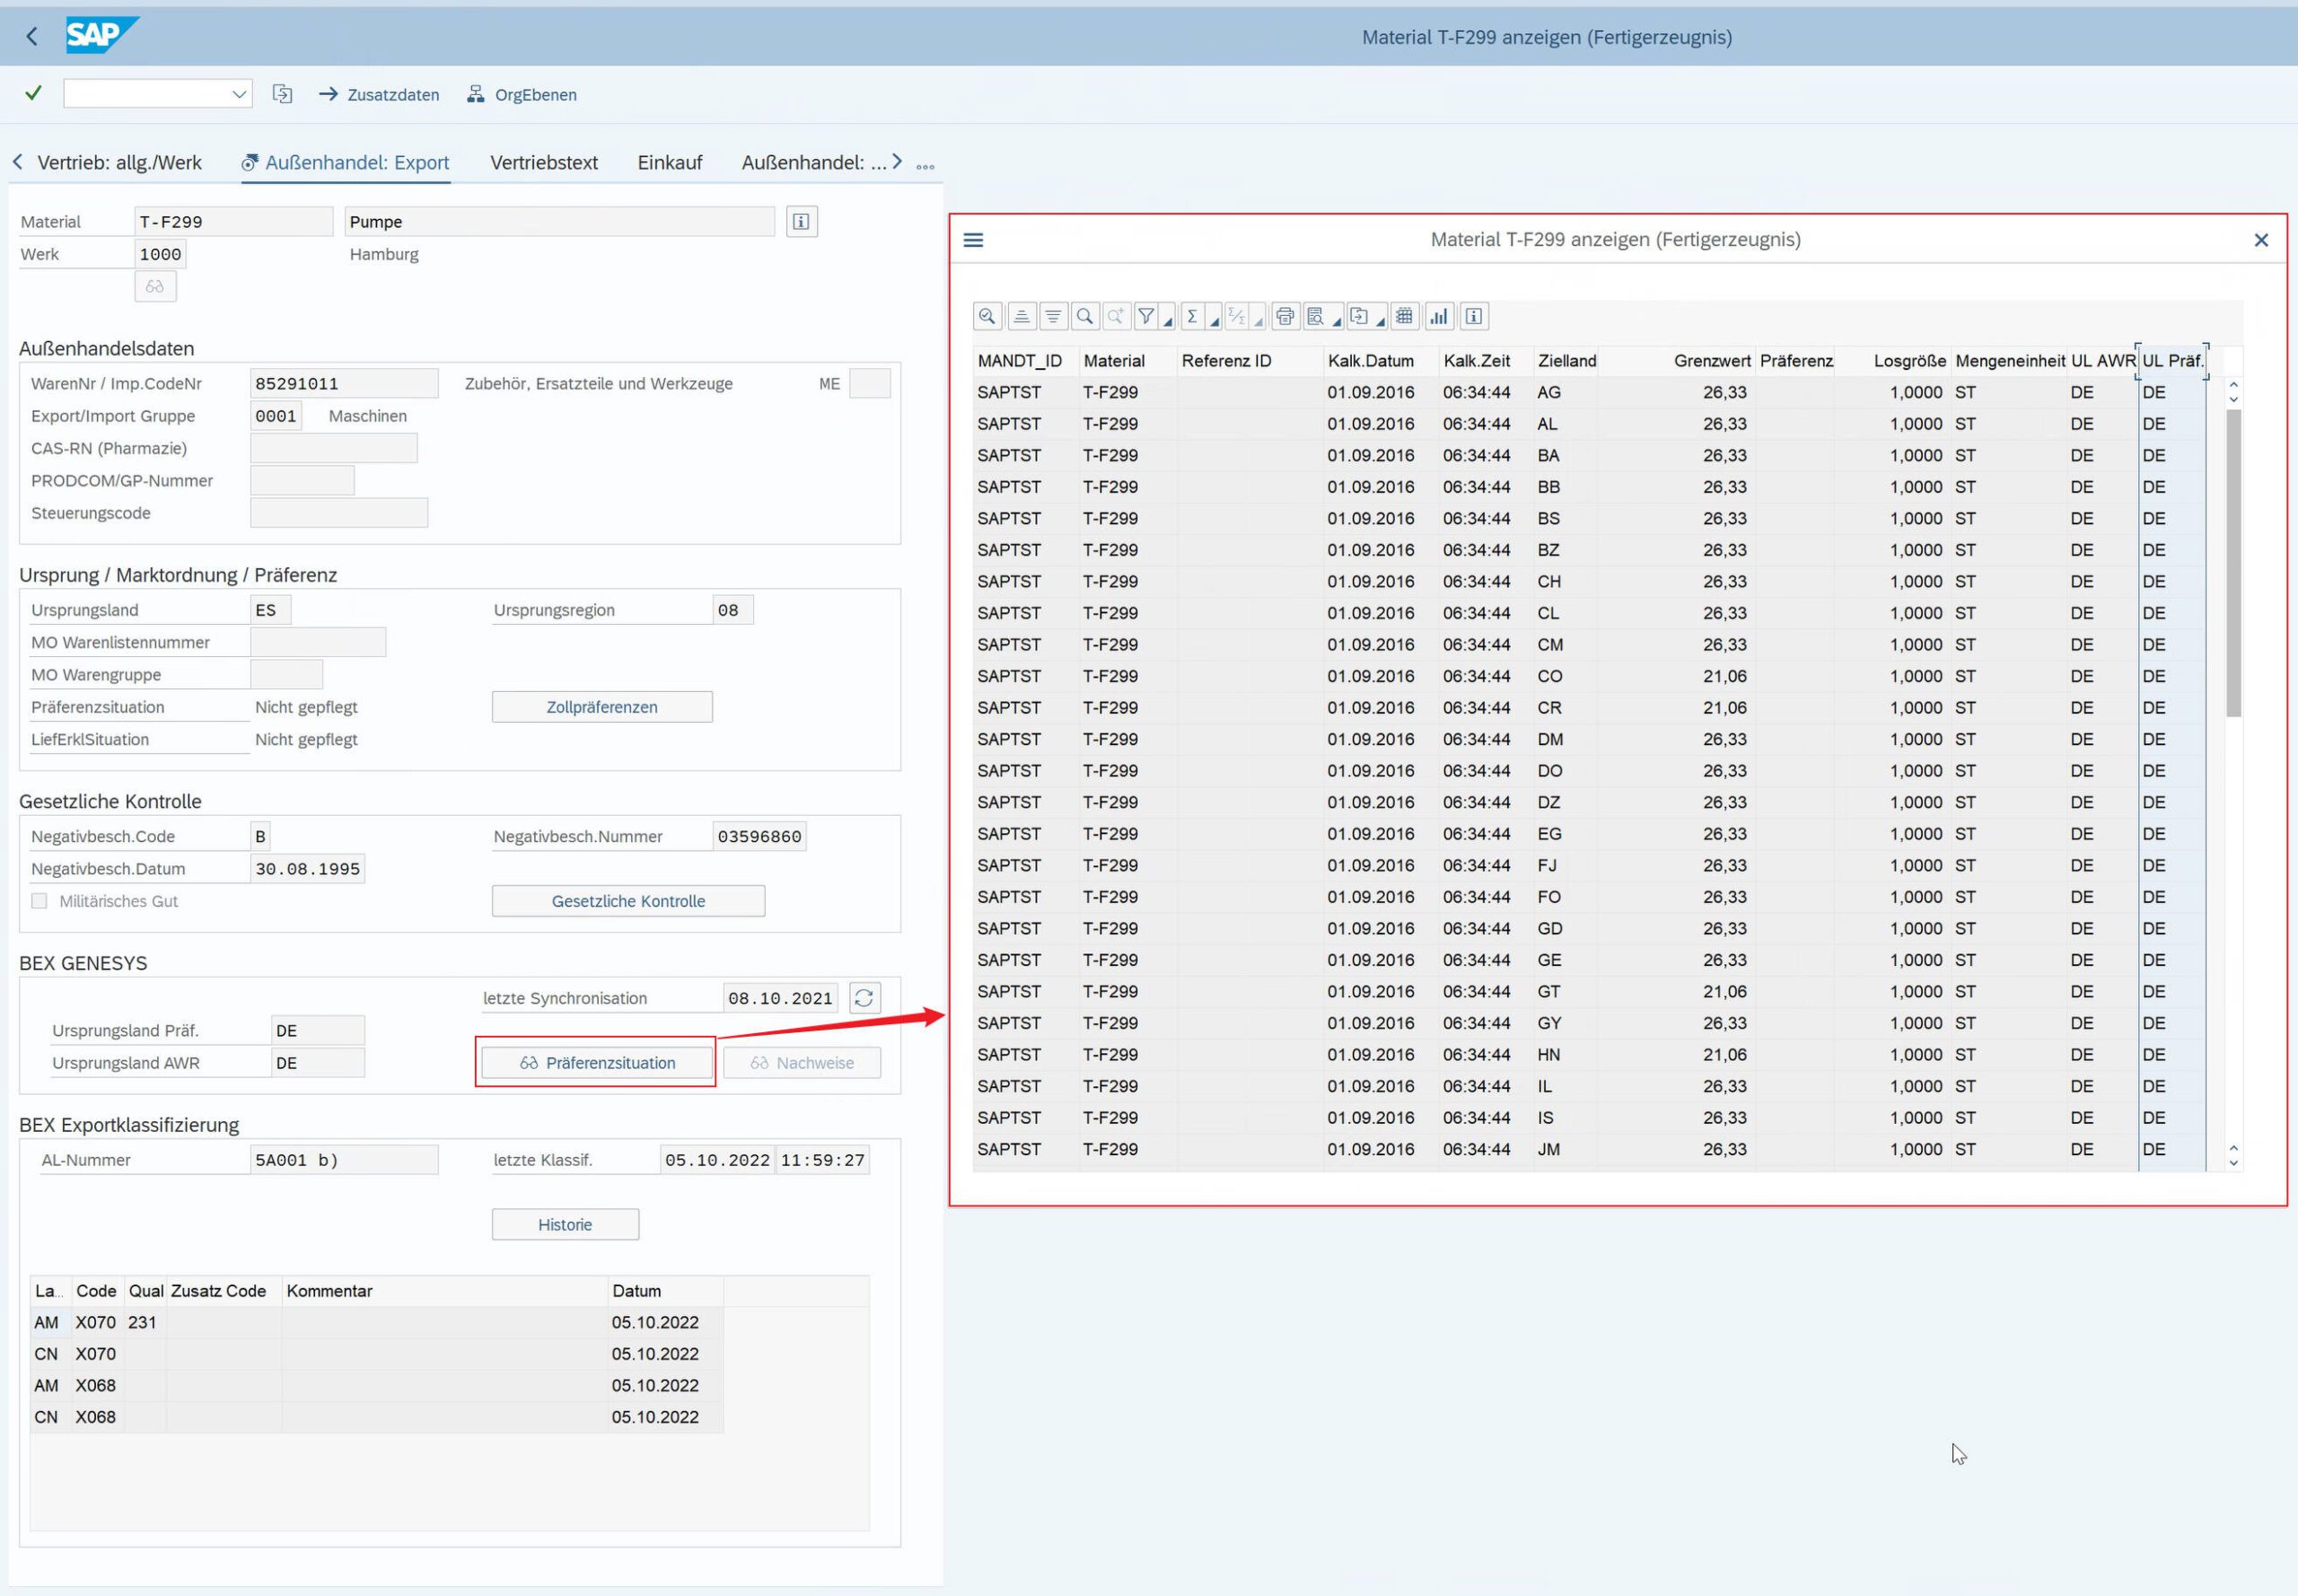Screen dimensions: 2298x1596
Task: Click the Set Filter funnel icon
Action: 1147,317
